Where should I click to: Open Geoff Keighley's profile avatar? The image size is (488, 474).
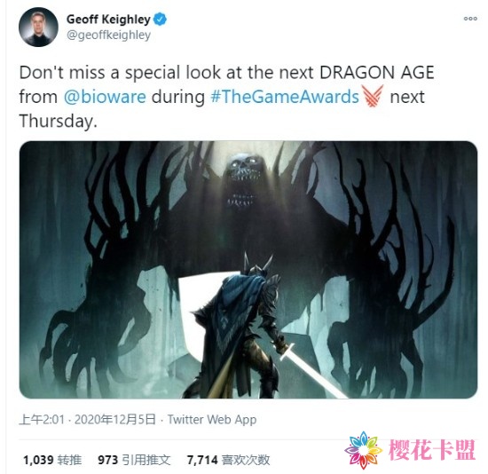point(38,28)
